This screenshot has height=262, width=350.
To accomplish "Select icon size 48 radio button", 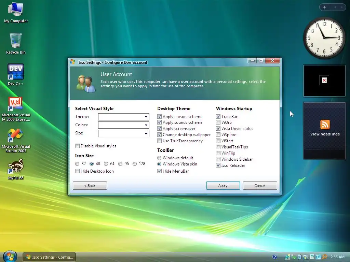I will (92, 164).
